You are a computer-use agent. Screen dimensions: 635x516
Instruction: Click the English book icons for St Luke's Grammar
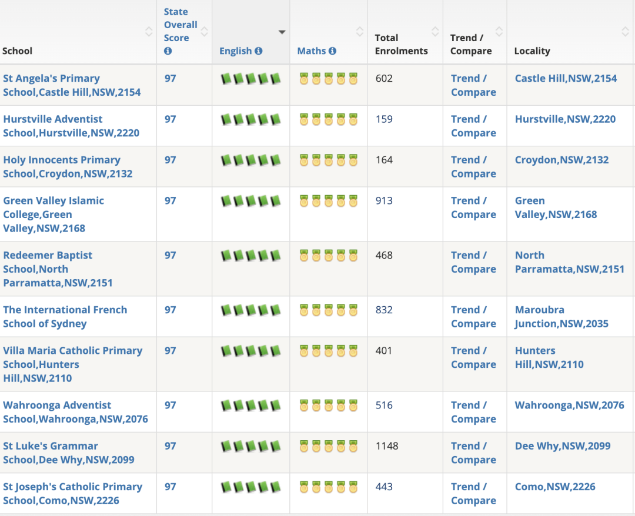coord(251,447)
